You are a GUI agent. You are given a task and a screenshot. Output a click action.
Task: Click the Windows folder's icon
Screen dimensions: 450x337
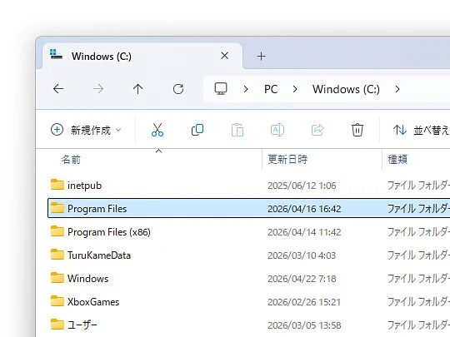(57, 278)
